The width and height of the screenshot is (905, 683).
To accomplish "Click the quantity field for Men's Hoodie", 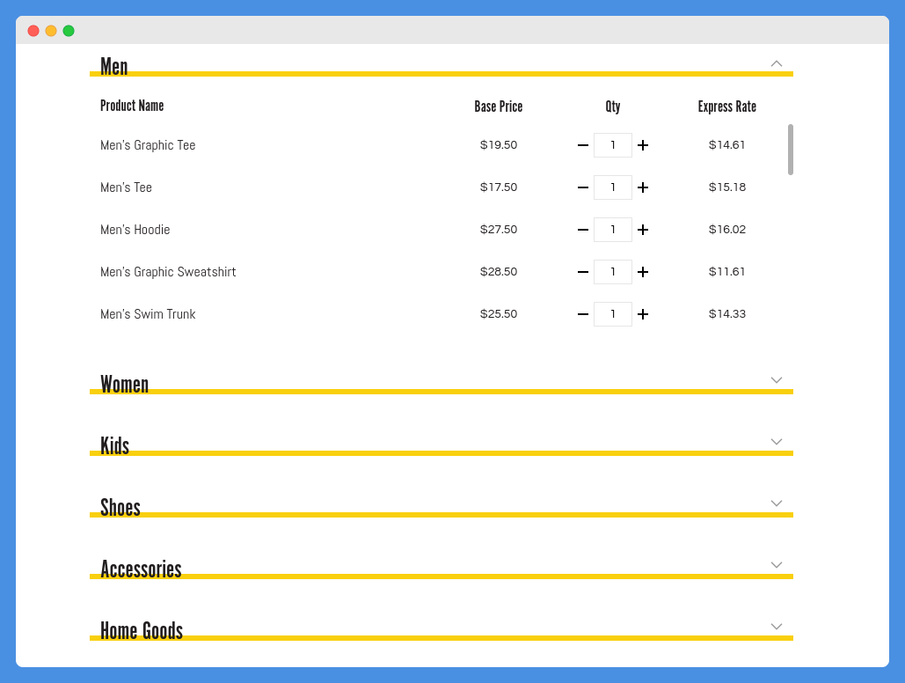I will tap(613, 230).
